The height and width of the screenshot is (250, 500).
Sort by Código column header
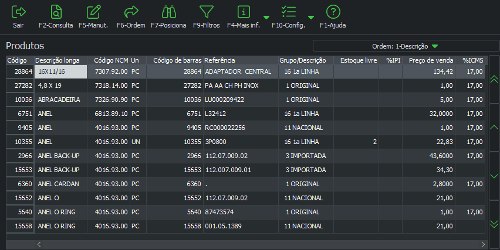pyautogui.click(x=20, y=60)
